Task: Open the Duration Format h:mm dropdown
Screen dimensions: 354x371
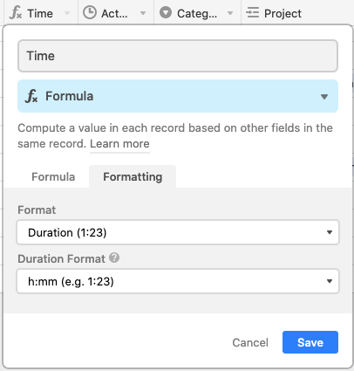Action: tap(178, 281)
